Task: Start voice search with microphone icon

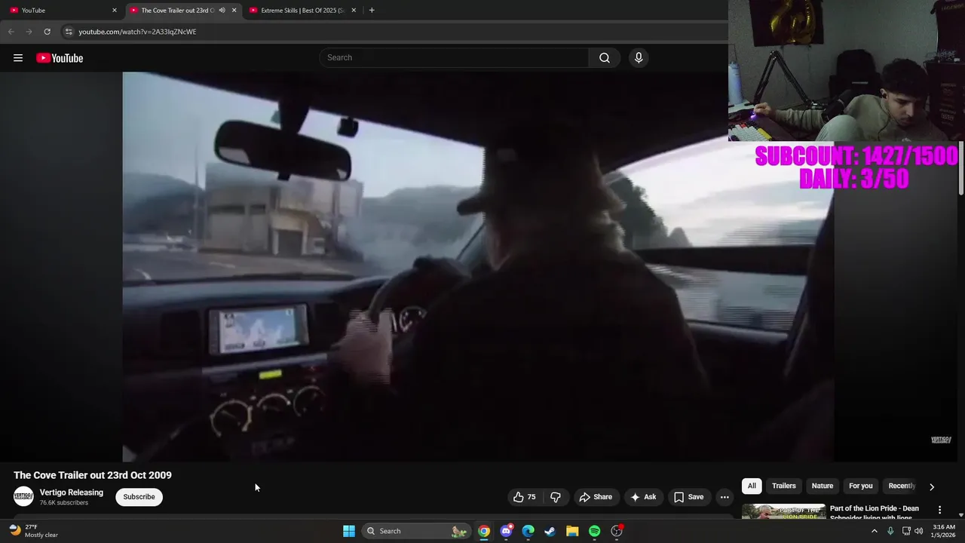Action: click(x=639, y=58)
